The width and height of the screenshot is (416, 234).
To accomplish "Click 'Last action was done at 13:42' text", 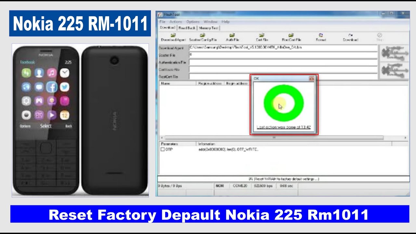I will [x=284, y=127].
